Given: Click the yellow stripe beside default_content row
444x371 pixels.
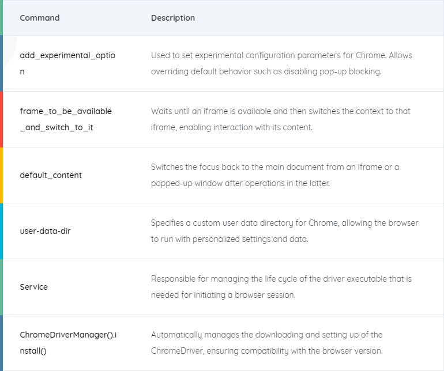Looking at the screenshot, I should click(x=1, y=175).
